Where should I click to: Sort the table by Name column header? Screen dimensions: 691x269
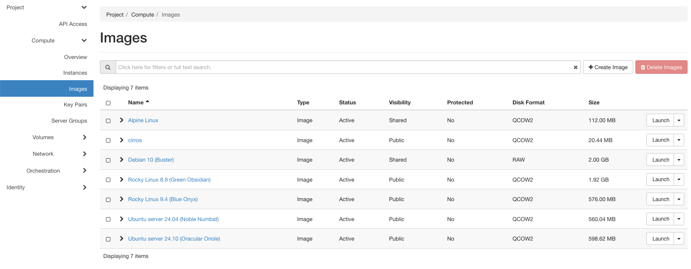click(136, 103)
